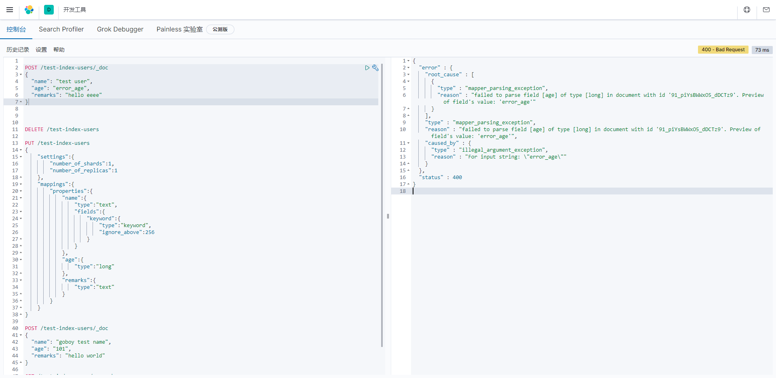Click the 公测版 beta badge
Image resolution: width=776 pixels, height=378 pixels.
(x=220, y=29)
